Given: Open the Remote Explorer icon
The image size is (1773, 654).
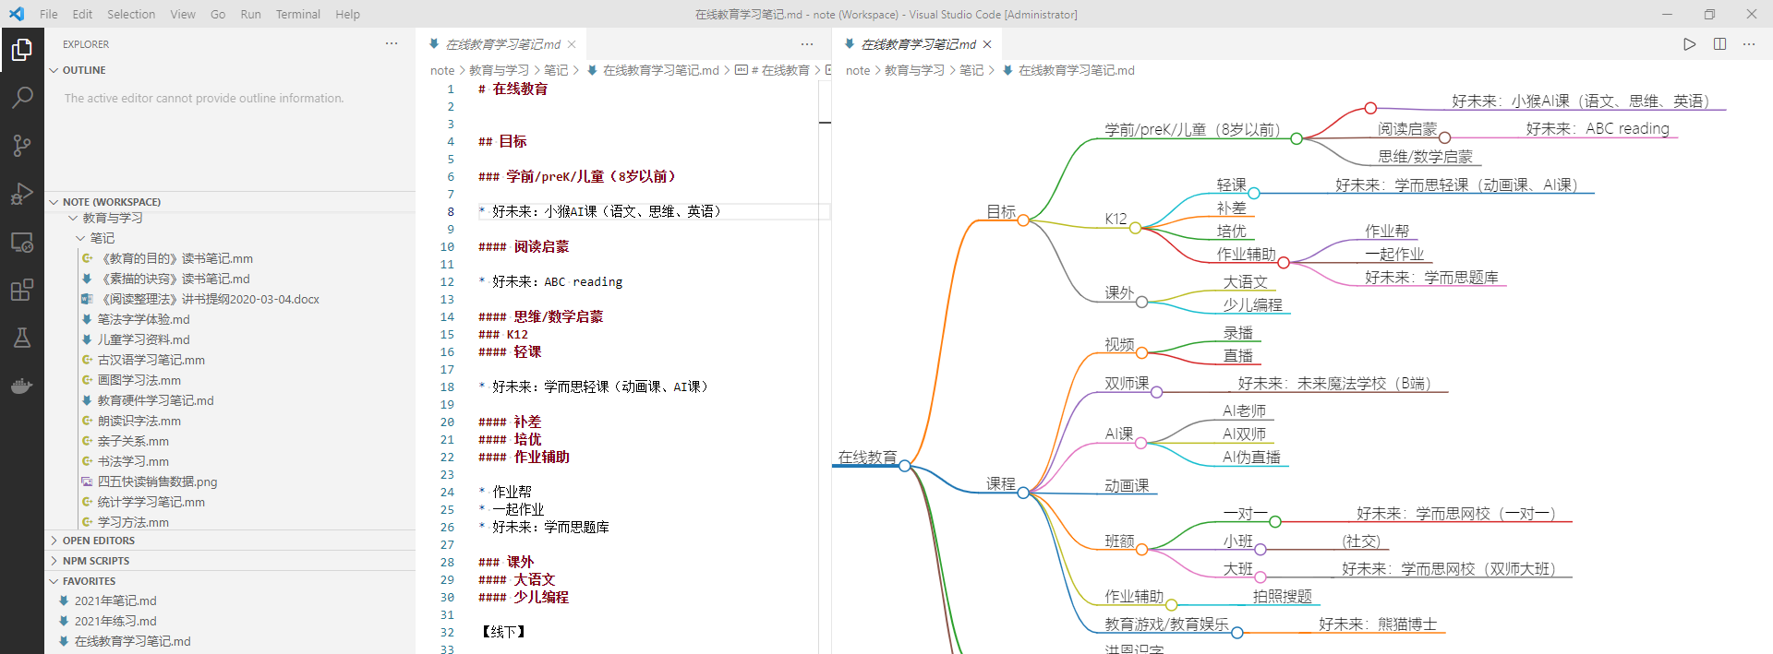Looking at the screenshot, I should pyautogui.click(x=22, y=243).
